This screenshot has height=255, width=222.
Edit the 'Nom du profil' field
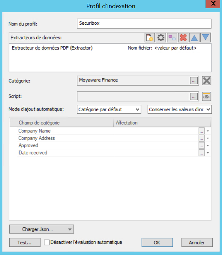pos(144,24)
